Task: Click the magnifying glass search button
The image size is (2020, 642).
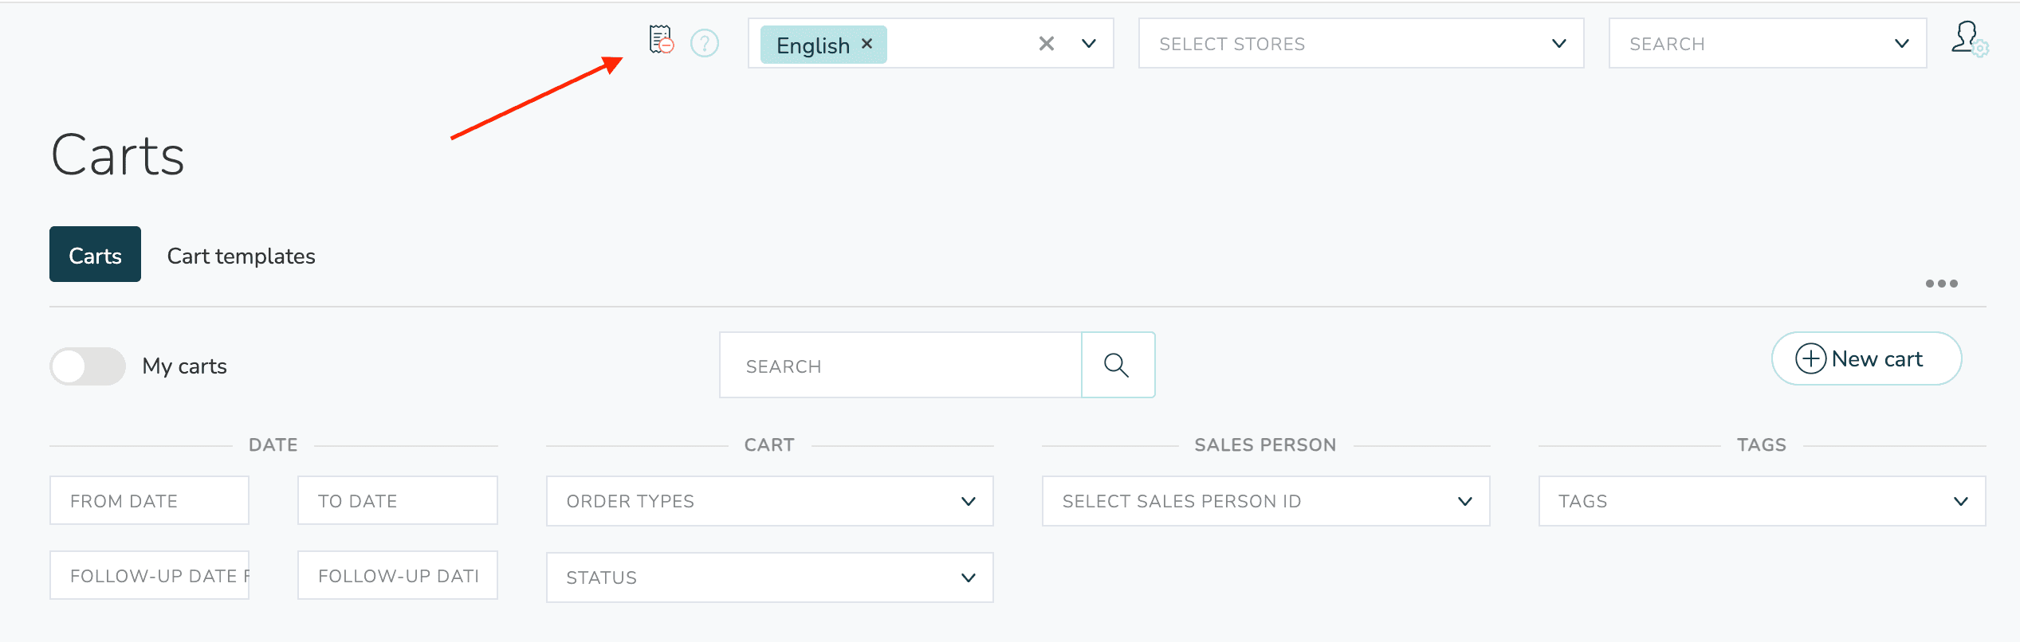Action: 1117,366
